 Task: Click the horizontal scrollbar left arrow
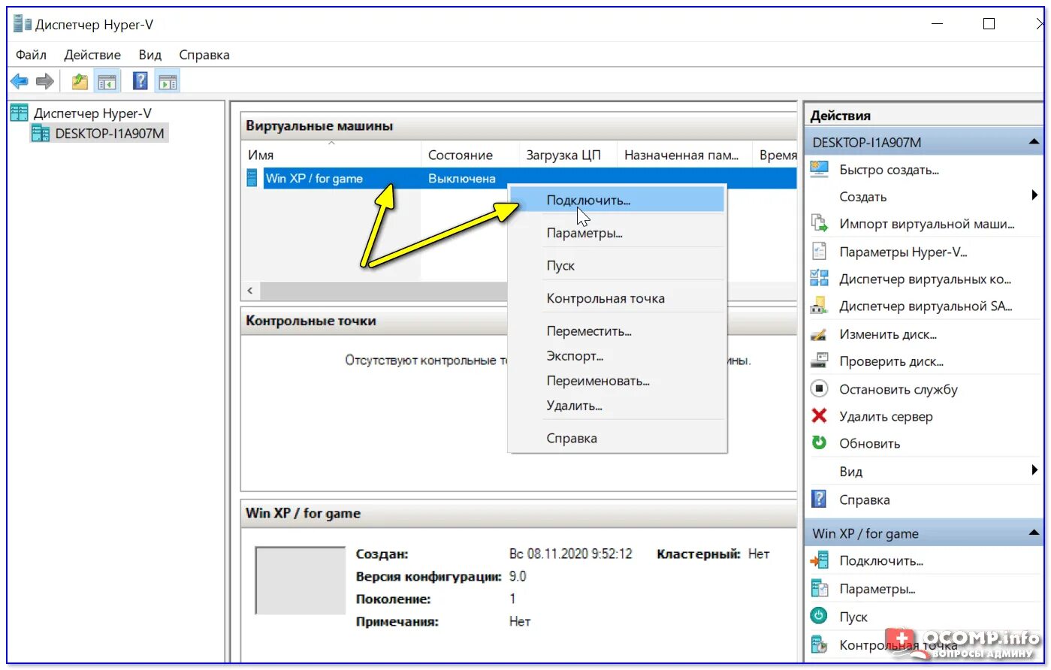tap(250, 290)
